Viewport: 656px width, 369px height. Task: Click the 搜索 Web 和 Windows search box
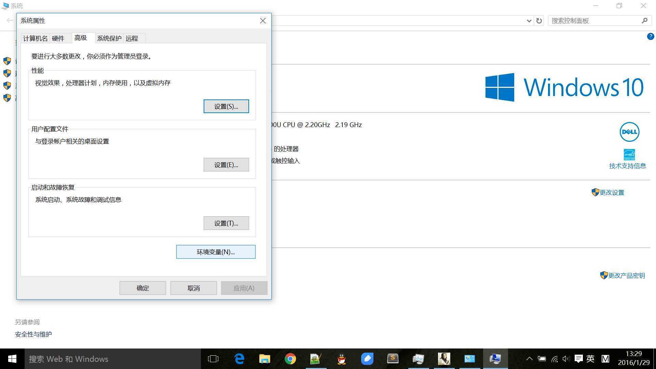(x=113, y=359)
